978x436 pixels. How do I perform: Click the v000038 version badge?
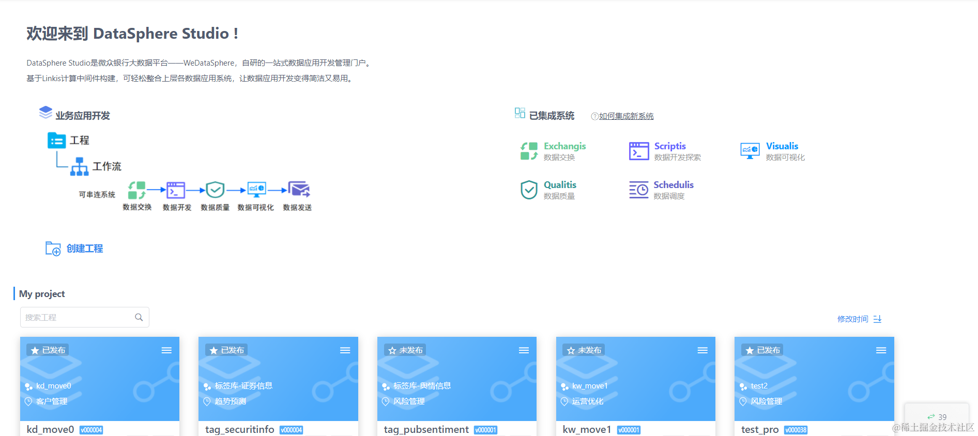(796, 430)
